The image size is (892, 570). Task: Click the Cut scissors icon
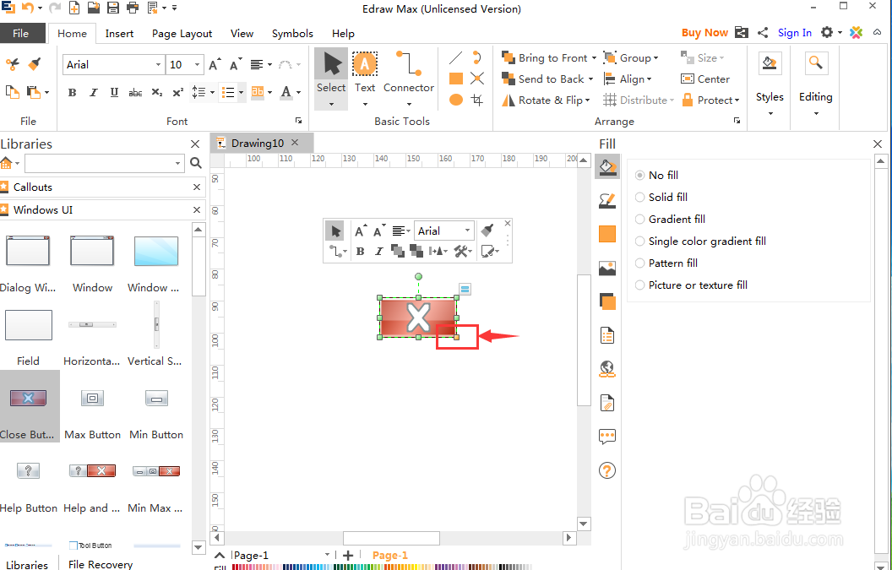12,63
